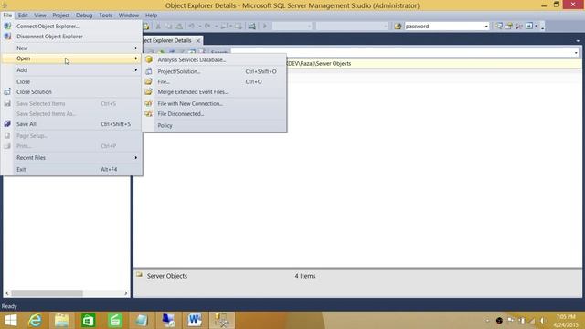The image size is (585, 329).
Task: Open the View menu
Action: (x=40, y=16)
